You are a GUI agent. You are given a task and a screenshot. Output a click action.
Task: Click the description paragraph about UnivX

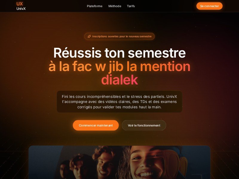coord(119,102)
